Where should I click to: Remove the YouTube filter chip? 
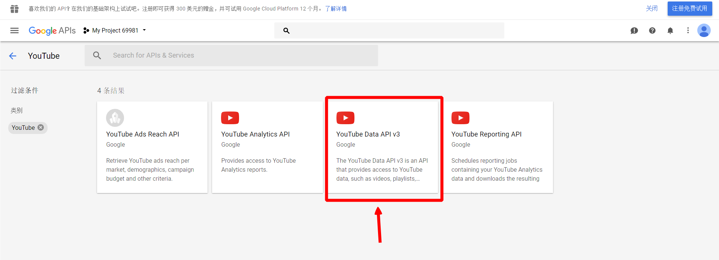[41, 128]
